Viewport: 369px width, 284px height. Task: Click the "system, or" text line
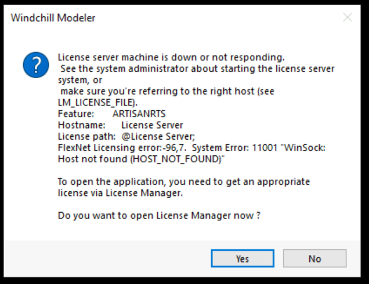click(80, 80)
